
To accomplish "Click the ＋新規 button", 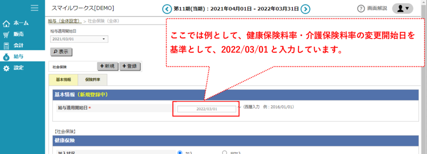I will [108, 66].
